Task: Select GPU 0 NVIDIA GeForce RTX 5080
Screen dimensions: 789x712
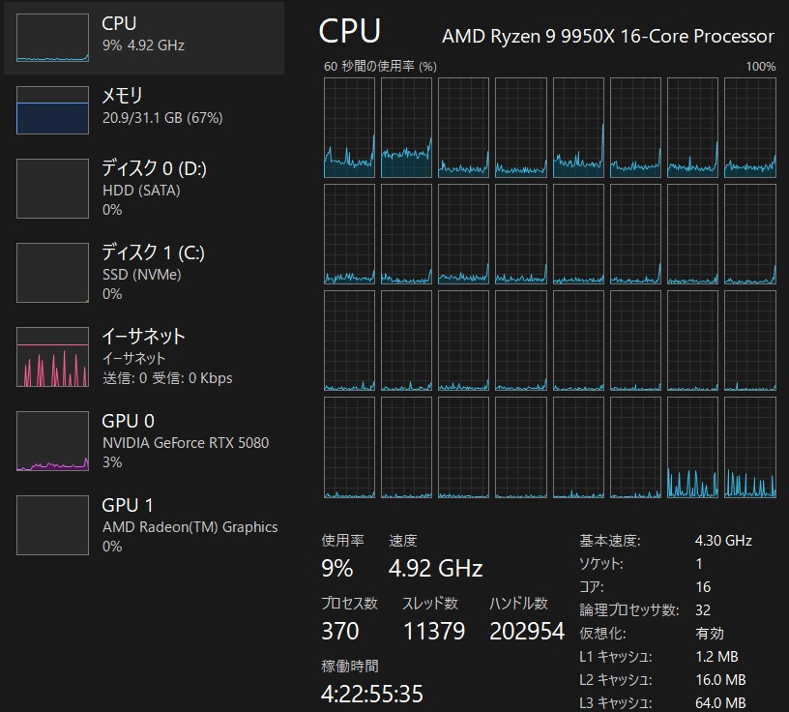Action: 185,441
